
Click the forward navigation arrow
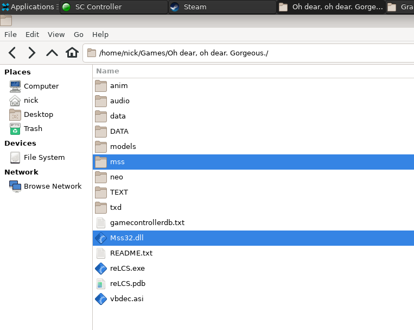(32, 53)
